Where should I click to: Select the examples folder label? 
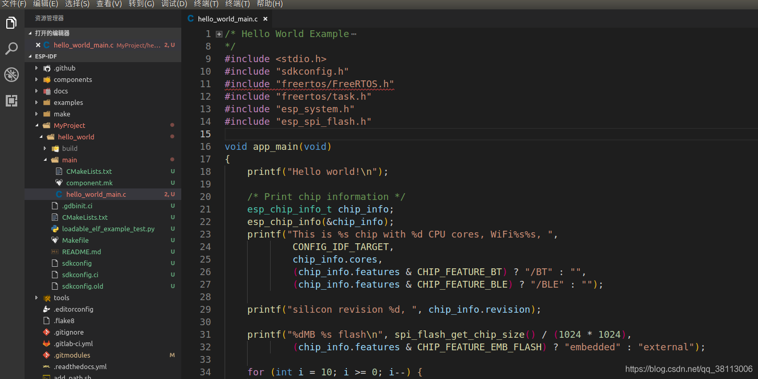click(68, 103)
